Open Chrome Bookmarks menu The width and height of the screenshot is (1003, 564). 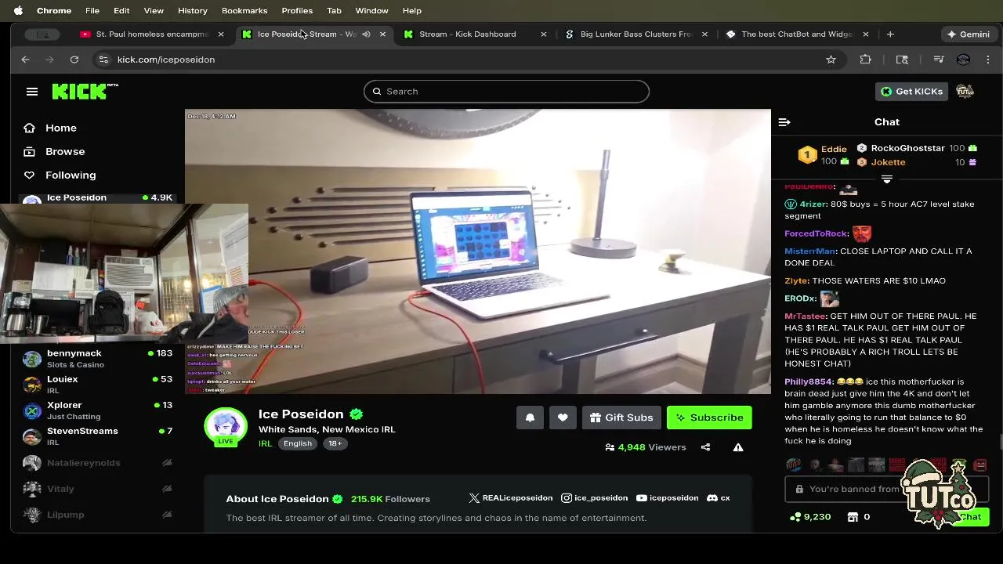244,11
